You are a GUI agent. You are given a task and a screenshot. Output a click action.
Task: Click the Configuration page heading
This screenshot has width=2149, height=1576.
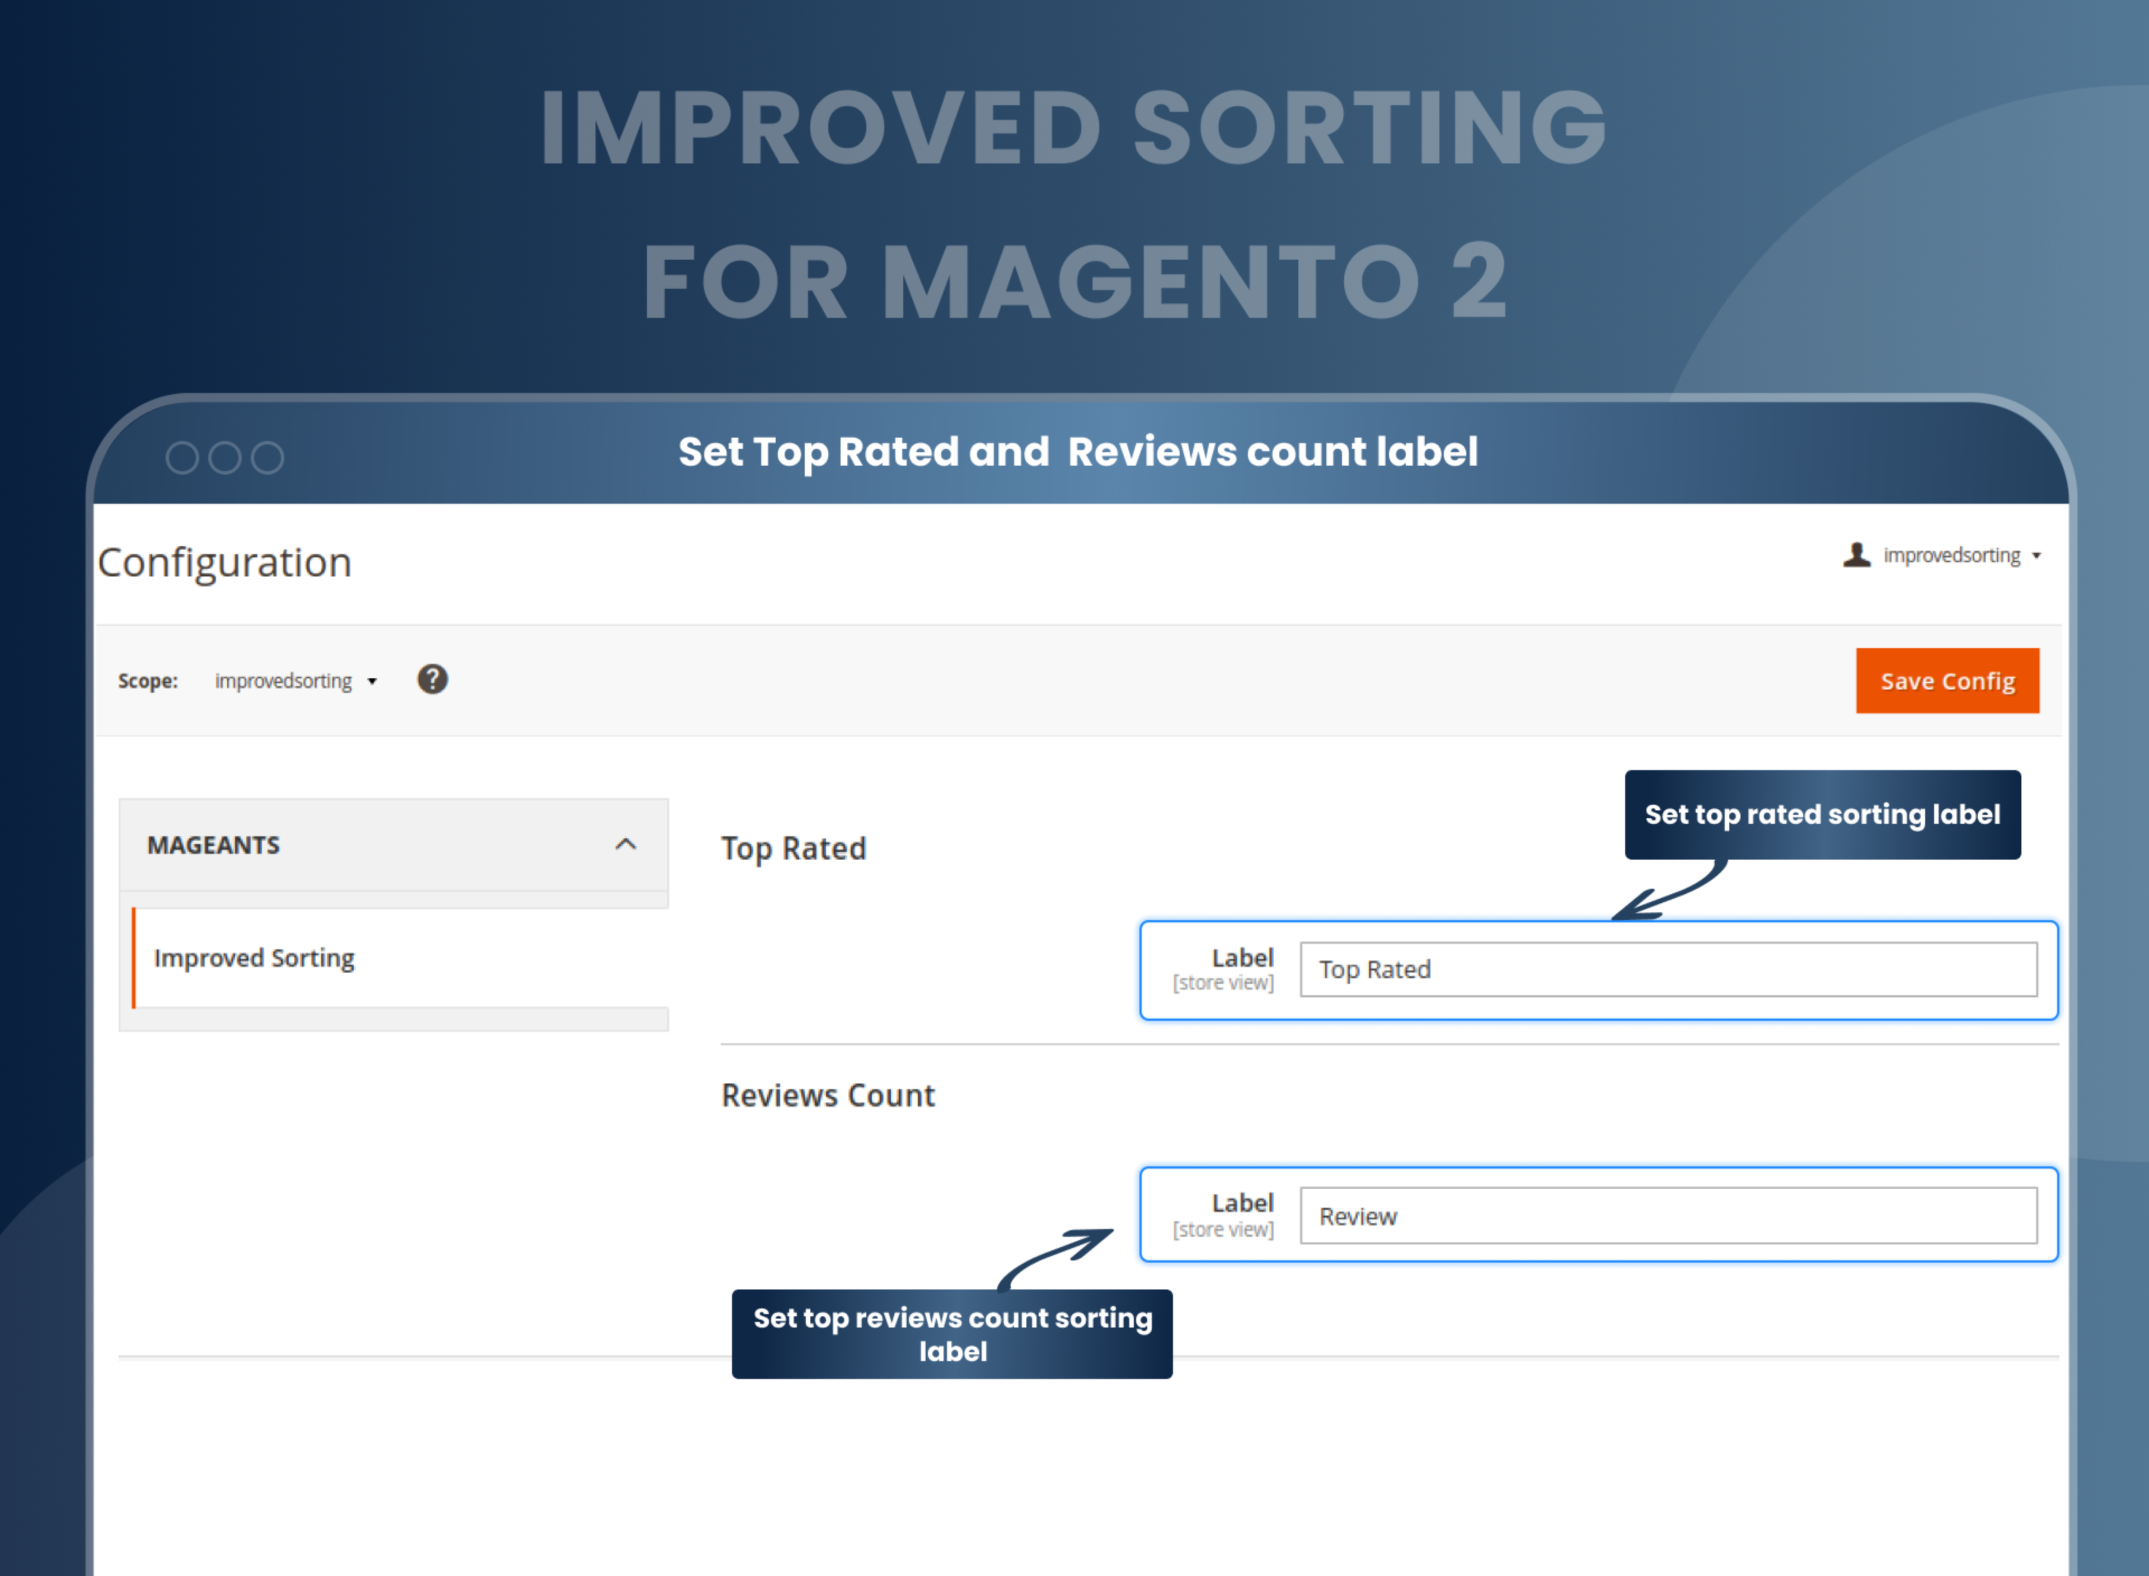223,562
